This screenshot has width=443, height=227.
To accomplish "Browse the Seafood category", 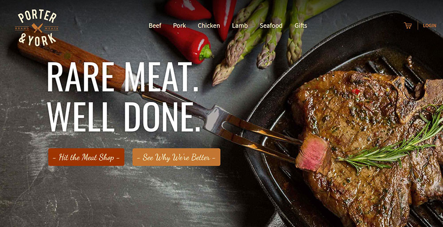I will pos(271,26).
